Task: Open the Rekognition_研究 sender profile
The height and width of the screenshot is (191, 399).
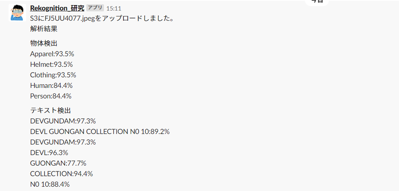Action: (57, 8)
